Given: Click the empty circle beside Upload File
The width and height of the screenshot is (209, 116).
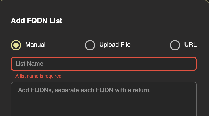Looking at the screenshot, I should pyautogui.click(x=90, y=45).
